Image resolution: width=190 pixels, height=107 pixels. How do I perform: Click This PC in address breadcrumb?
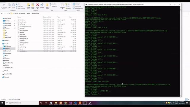click(x=16, y=14)
